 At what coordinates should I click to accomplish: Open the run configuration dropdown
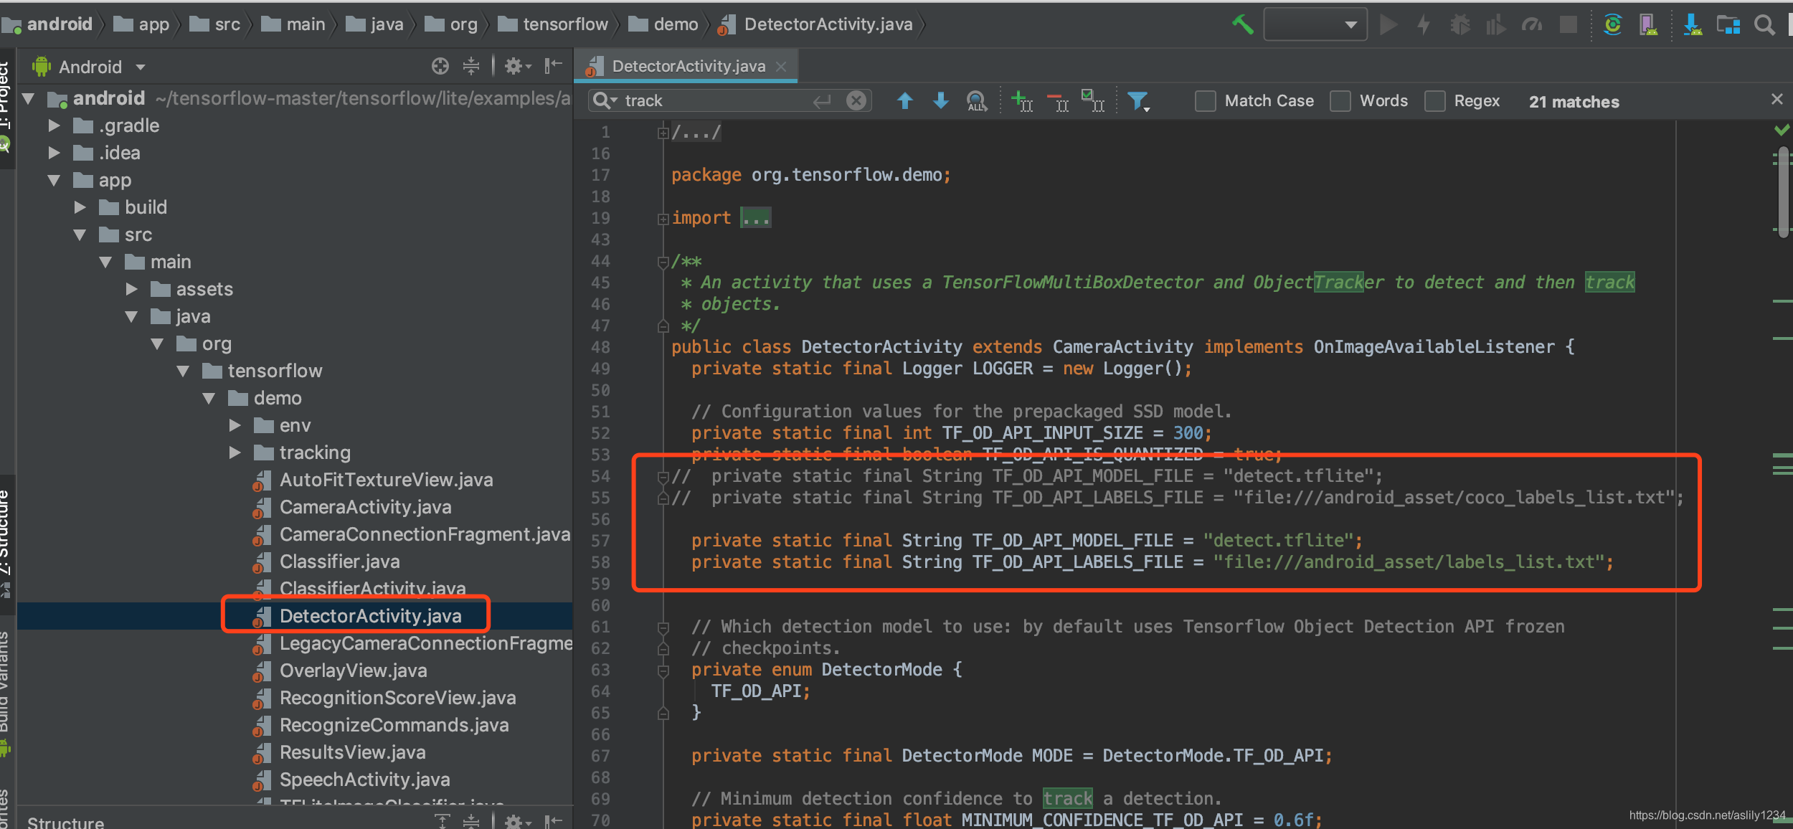pos(1315,25)
